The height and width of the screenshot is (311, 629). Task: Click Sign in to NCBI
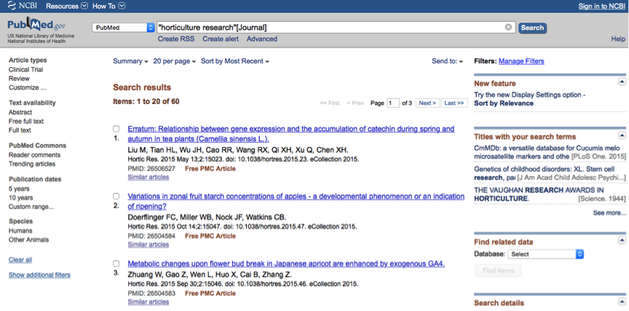601,7
